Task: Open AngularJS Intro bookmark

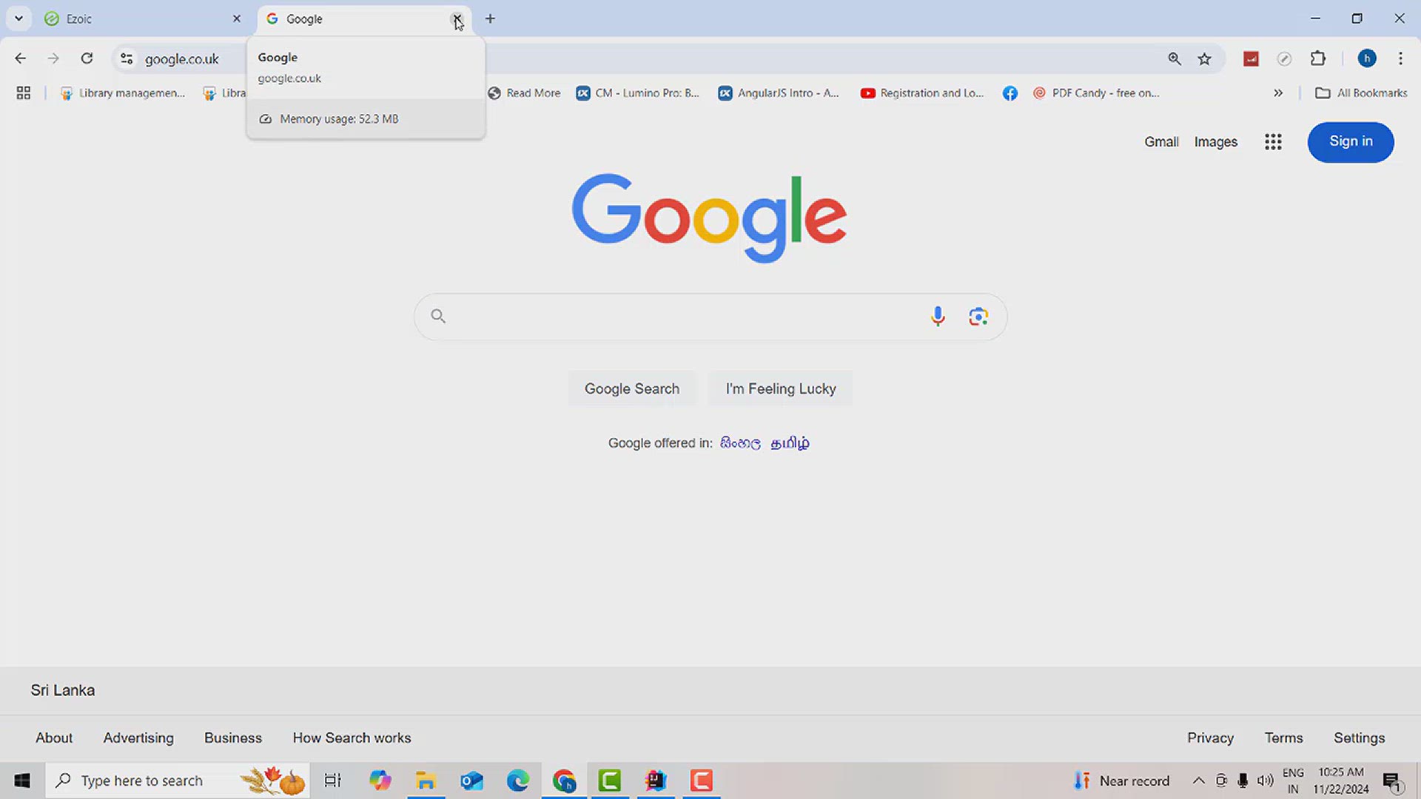Action: click(x=779, y=92)
